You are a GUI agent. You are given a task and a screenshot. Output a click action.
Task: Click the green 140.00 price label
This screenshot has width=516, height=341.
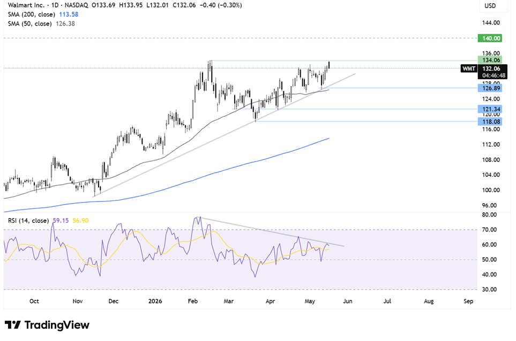[490, 38]
